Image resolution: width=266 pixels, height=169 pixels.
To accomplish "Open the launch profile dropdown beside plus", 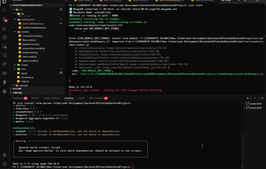I will tap(251, 98).
